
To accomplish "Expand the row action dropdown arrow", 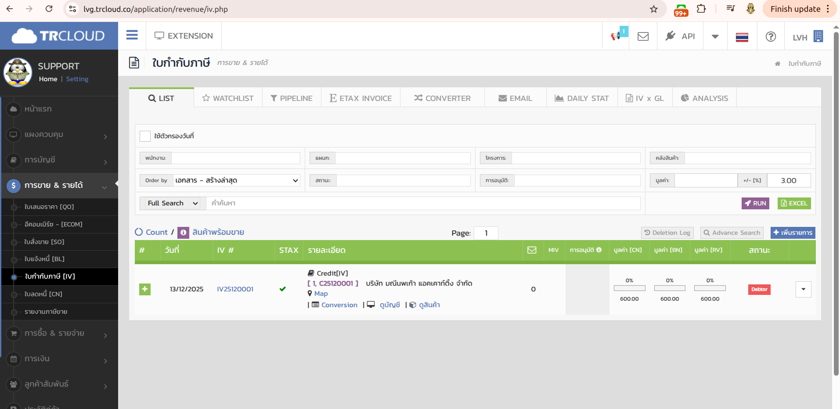I will (803, 289).
